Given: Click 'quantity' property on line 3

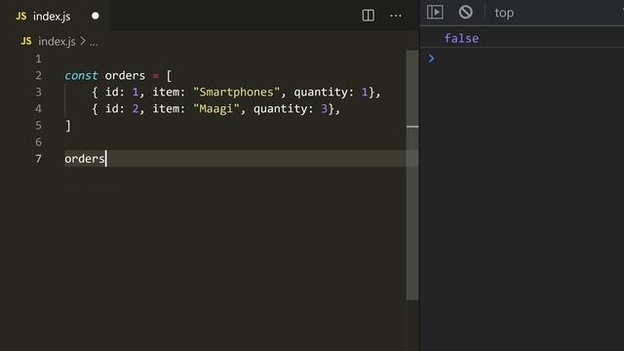Looking at the screenshot, I should (x=321, y=93).
